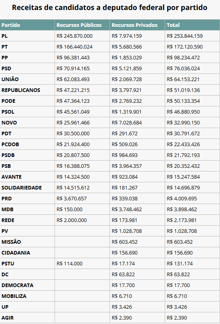Select the table title heading text
Screen dimensions: 220x324
click(110, 8)
